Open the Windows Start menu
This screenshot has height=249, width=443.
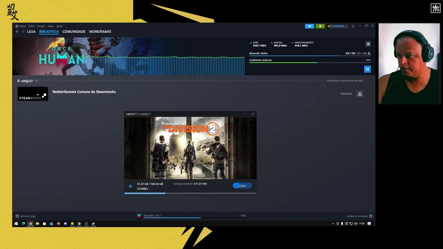[x=16, y=224]
